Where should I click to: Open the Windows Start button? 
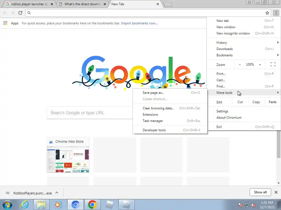7,205
